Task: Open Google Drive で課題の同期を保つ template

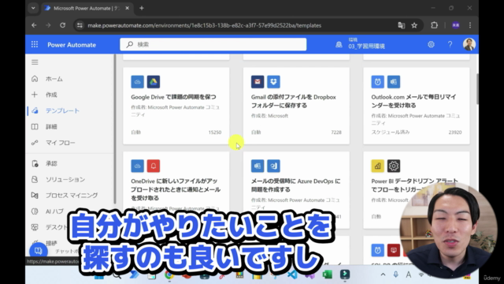Action: [176, 106]
